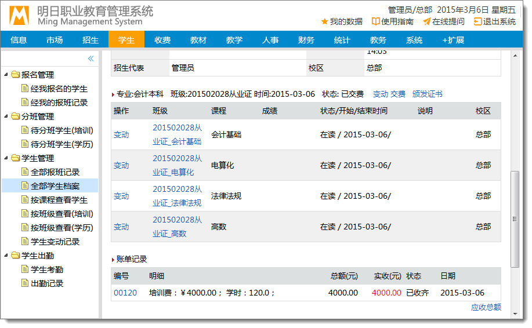Click document icon beside 学生考勤
532x328 pixels.
[25, 269]
